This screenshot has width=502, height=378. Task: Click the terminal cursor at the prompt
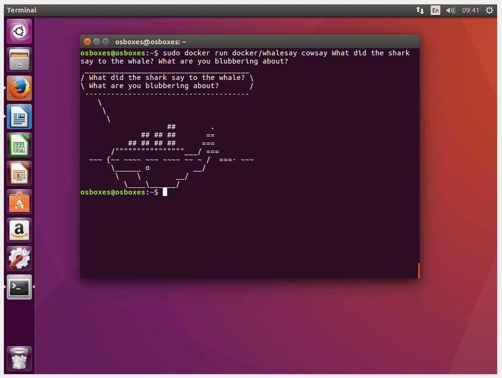165,192
